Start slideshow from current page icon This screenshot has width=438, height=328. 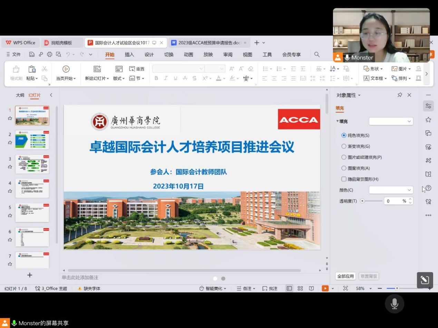[x=66, y=69]
